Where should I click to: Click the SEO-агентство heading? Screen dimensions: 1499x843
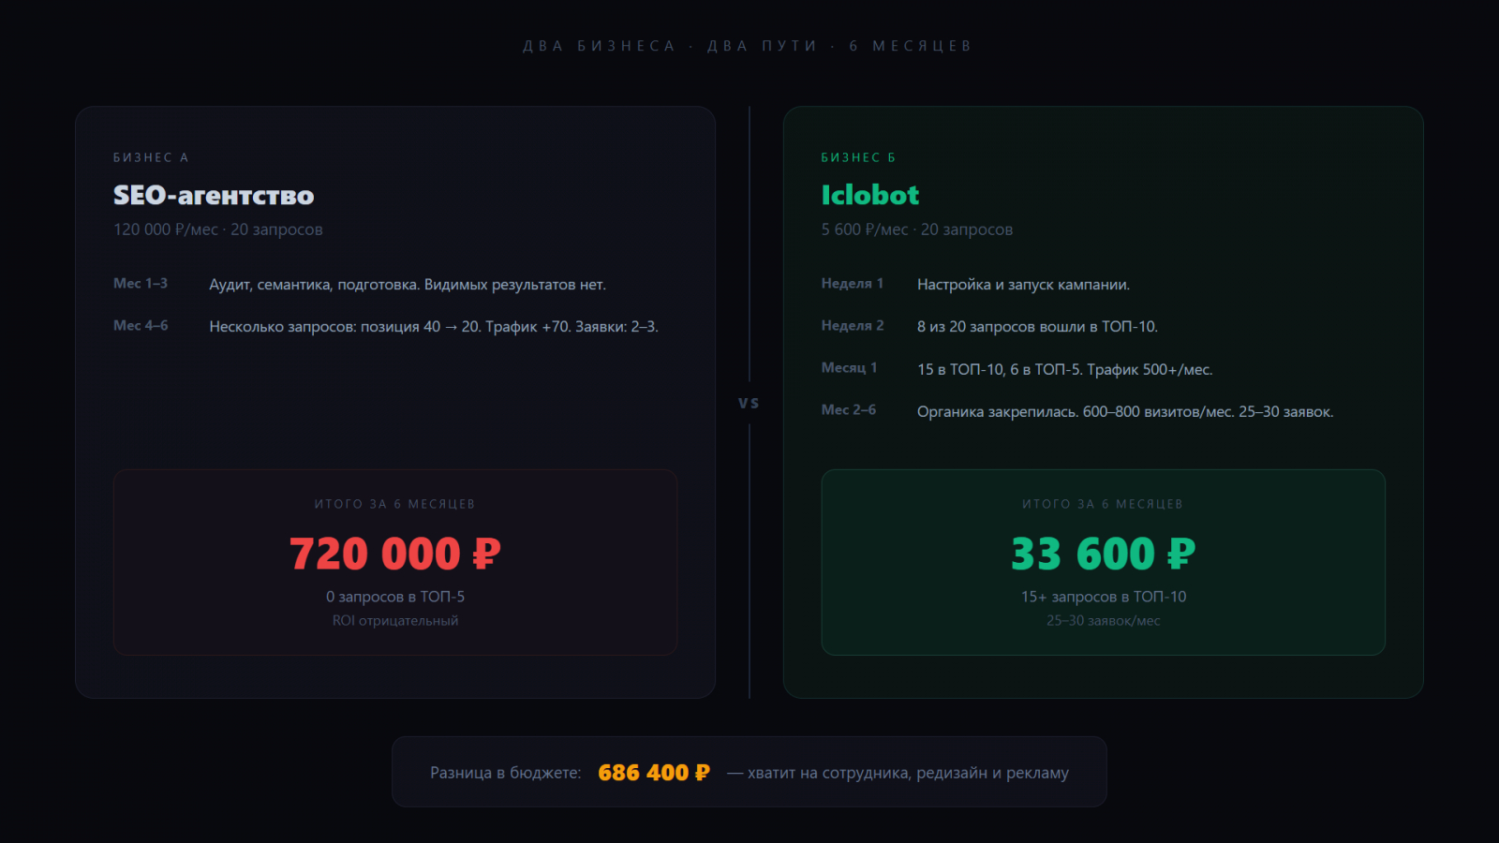(x=214, y=195)
